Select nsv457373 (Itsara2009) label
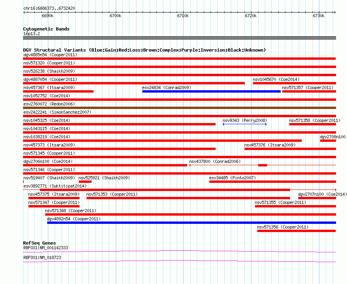Viewport: 347px width, 284px height. click(49, 145)
